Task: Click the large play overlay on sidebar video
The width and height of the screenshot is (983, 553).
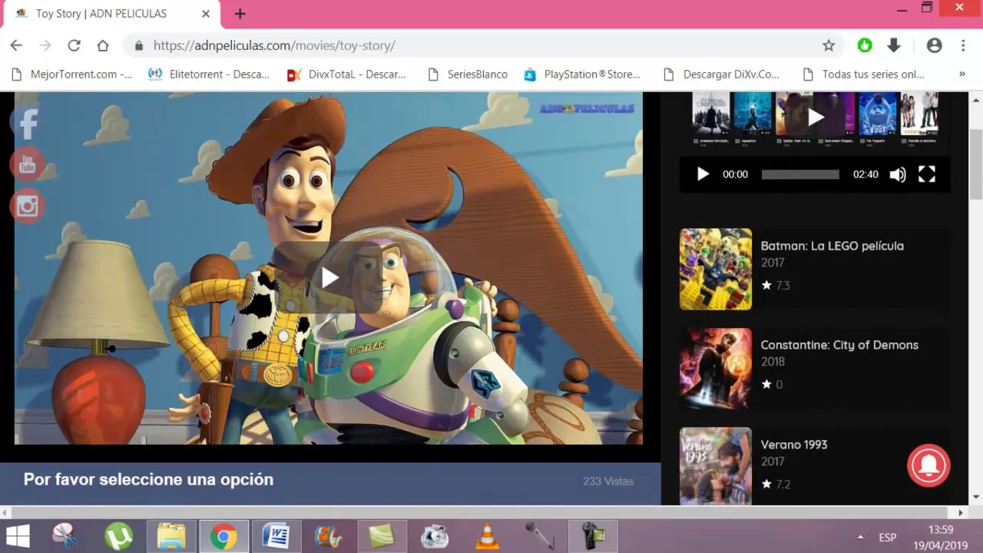Action: (816, 117)
